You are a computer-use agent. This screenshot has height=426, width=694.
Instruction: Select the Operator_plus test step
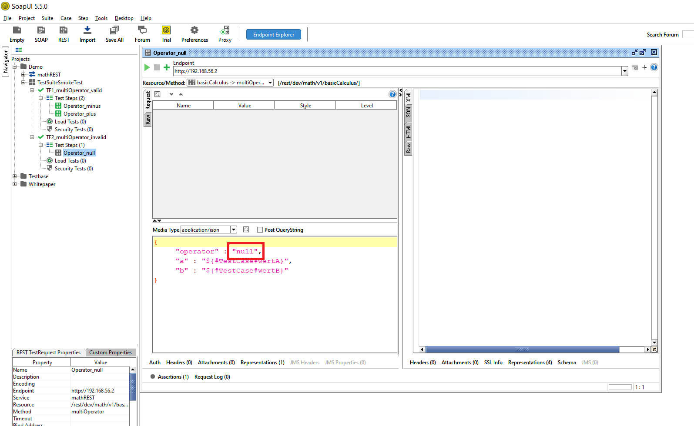pos(80,114)
